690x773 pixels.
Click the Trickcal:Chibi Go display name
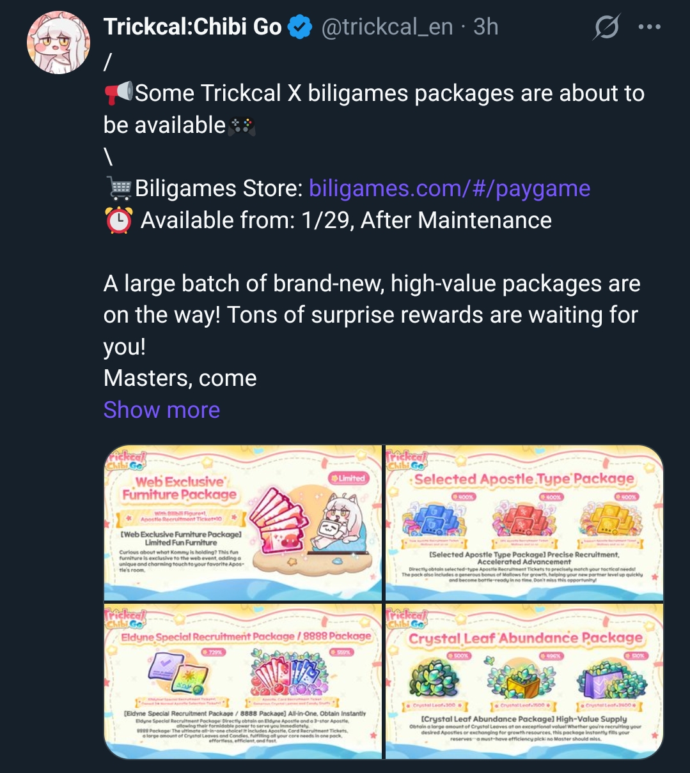coord(192,27)
